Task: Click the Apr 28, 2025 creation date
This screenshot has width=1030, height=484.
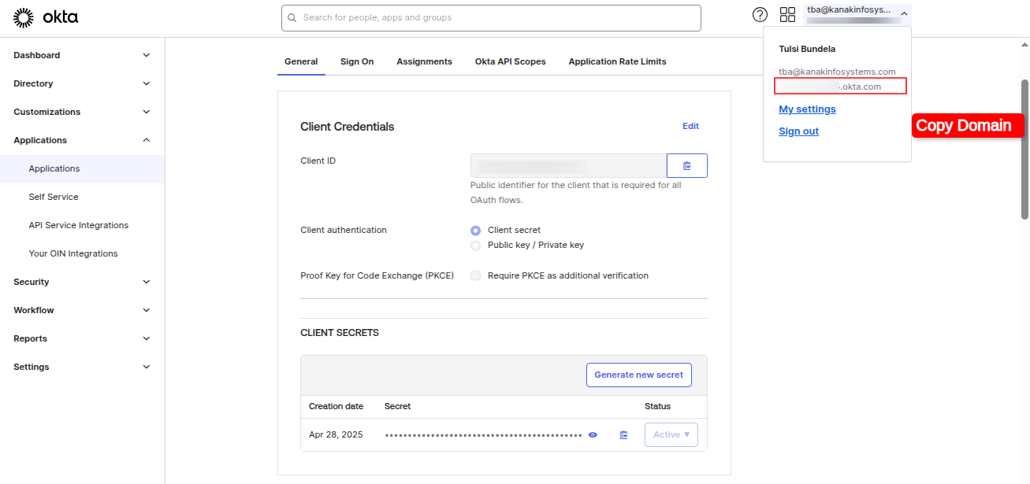Action: tap(336, 434)
